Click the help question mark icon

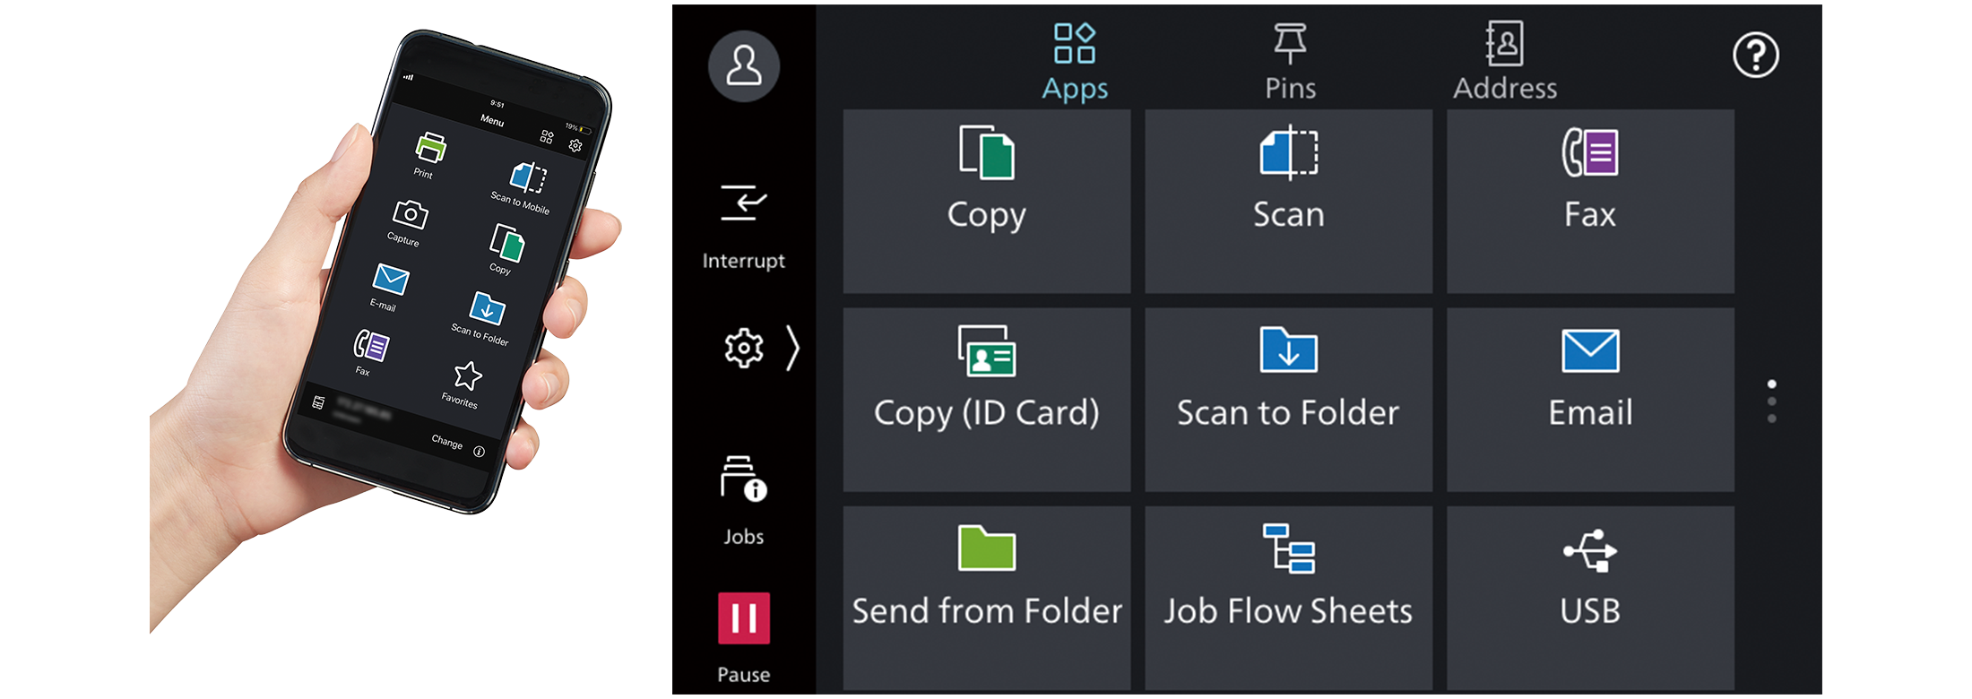[x=1755, y=56]
